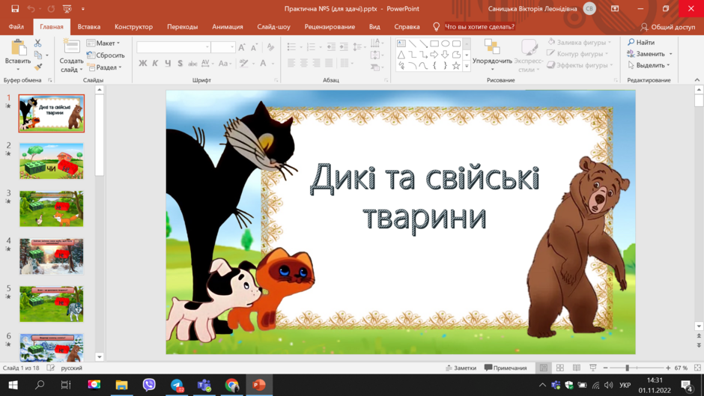The image size is (704, 396).
Task: Open the Упорядочить arrange dropdown
Action: (492, 55)
